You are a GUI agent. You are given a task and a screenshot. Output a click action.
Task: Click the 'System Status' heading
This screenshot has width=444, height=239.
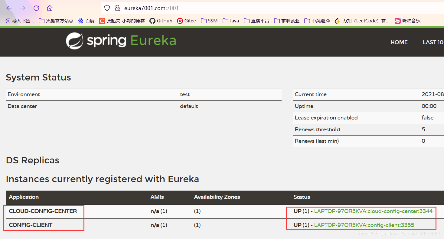[x=38, y=77]
